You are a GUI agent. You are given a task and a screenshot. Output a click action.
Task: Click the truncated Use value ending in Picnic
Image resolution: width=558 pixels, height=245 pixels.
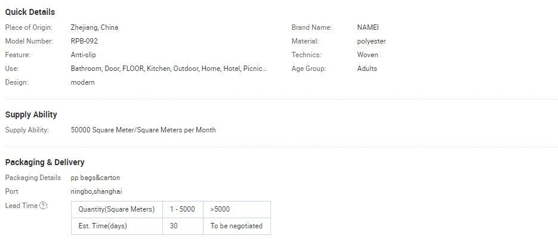click(168, 69)
